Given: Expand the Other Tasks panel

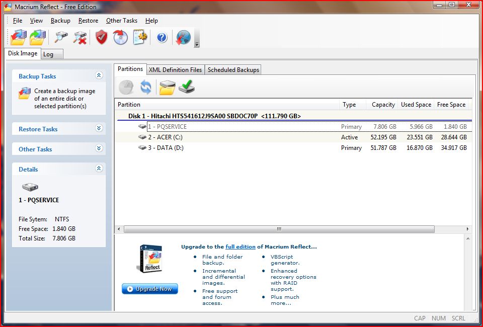Looking at the screenshot, I should [x=99, y=148].
